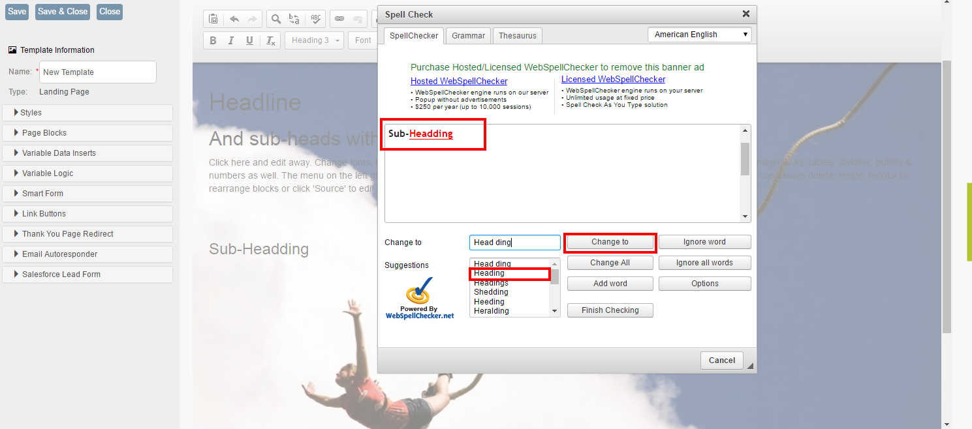Click the Add word button
Image resolution: width=972 pixels, height=429 pixels.
pyautogui.click(x=610, y=284)
